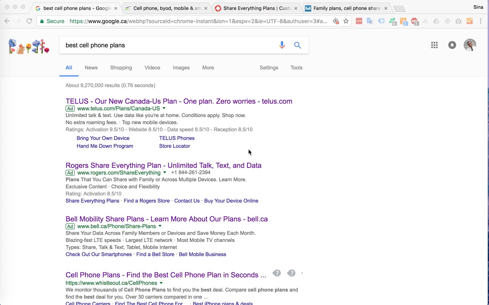Open Find a Rogers Store link
Screen dimensions: 489x305
147,201
